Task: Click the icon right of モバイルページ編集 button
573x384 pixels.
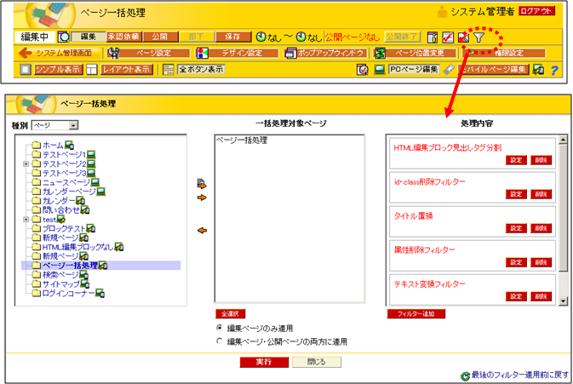Action: click(538, 70)
